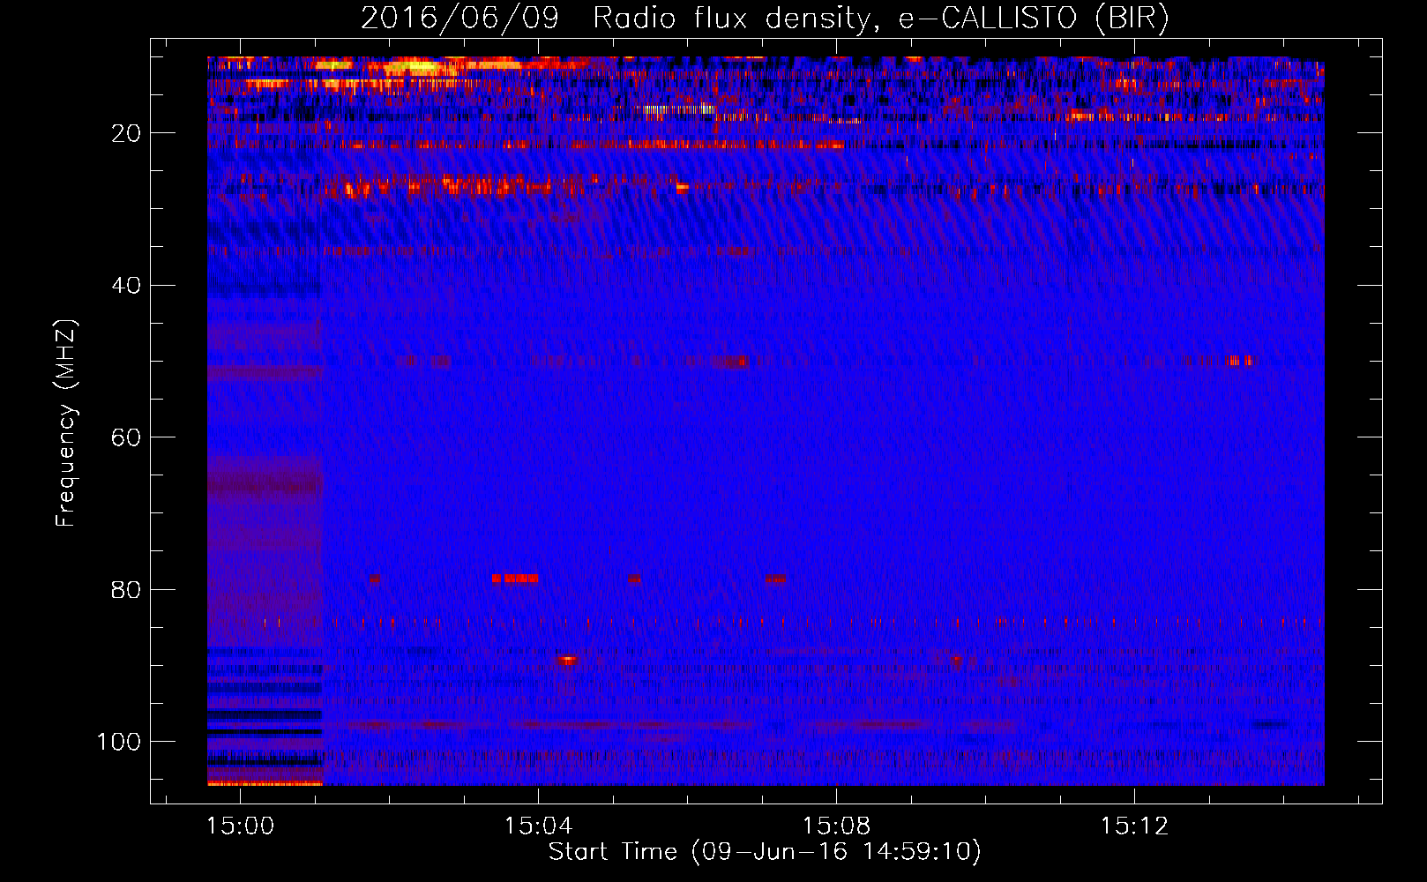
Task: Click the "15:00" time tick label
Action: click(x=240, y=826)
